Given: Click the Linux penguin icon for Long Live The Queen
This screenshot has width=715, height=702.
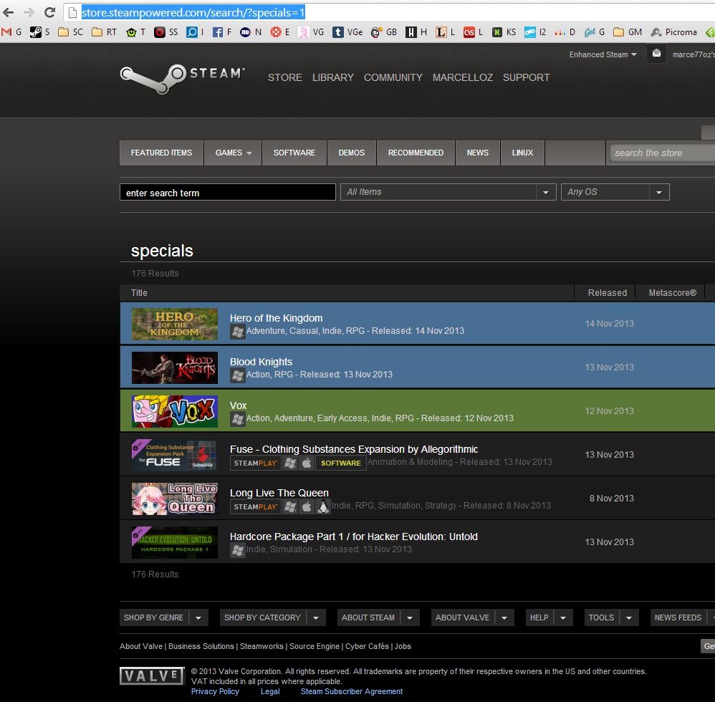Looking at the screenshot, I should [x=323, y=506].
